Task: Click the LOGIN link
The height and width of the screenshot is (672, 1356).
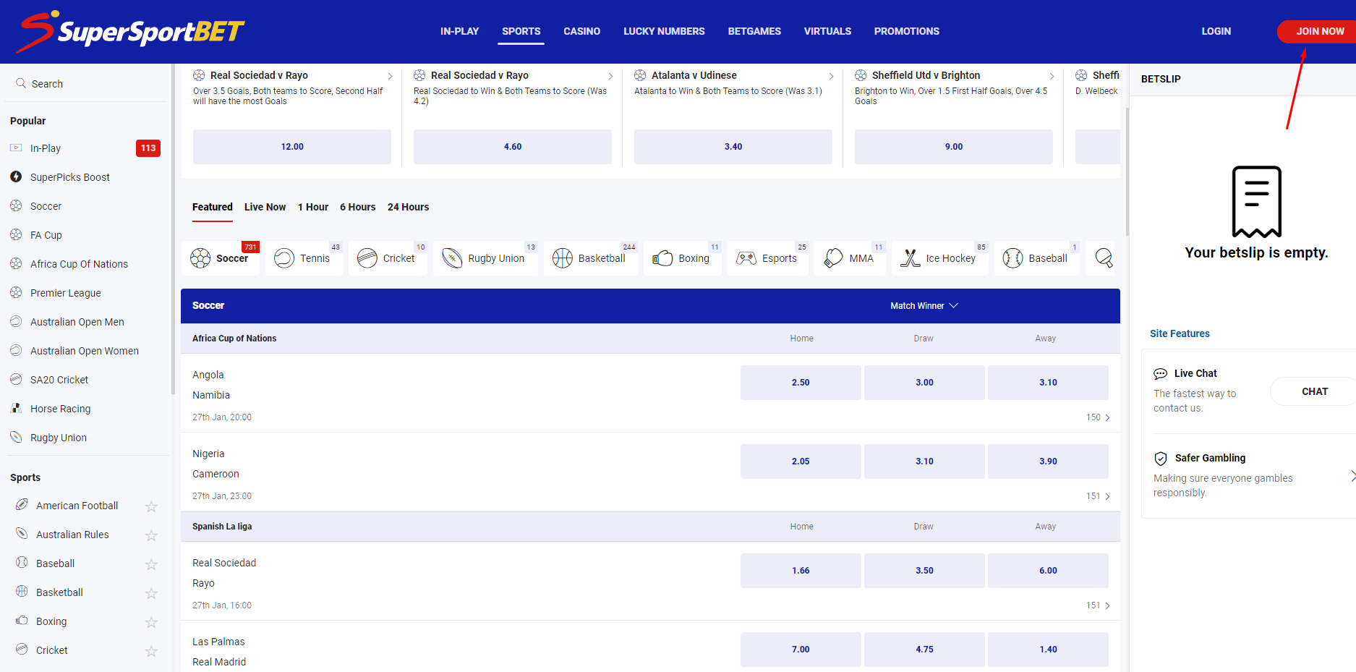Action: [x=1216, y=31]
